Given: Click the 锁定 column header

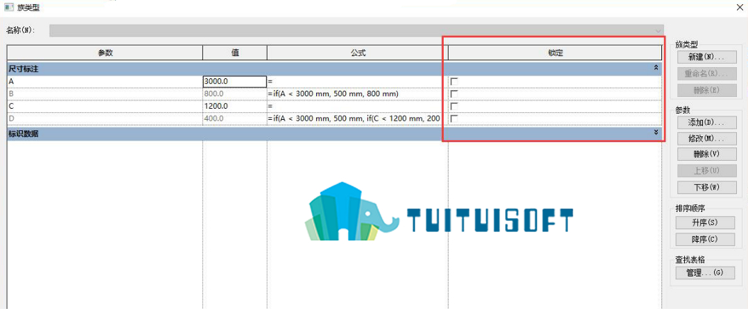Looking at the screenshot, I should coord(555,53).
